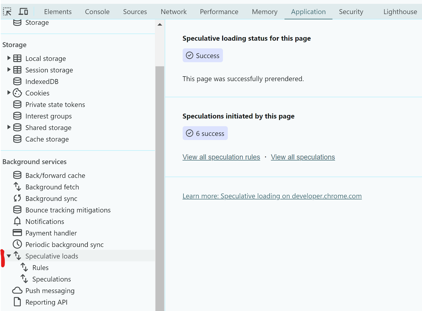Viewport: 422px width, 311px height.
Task: Collapse the Speculative loads section
Action: pos(9,256)
